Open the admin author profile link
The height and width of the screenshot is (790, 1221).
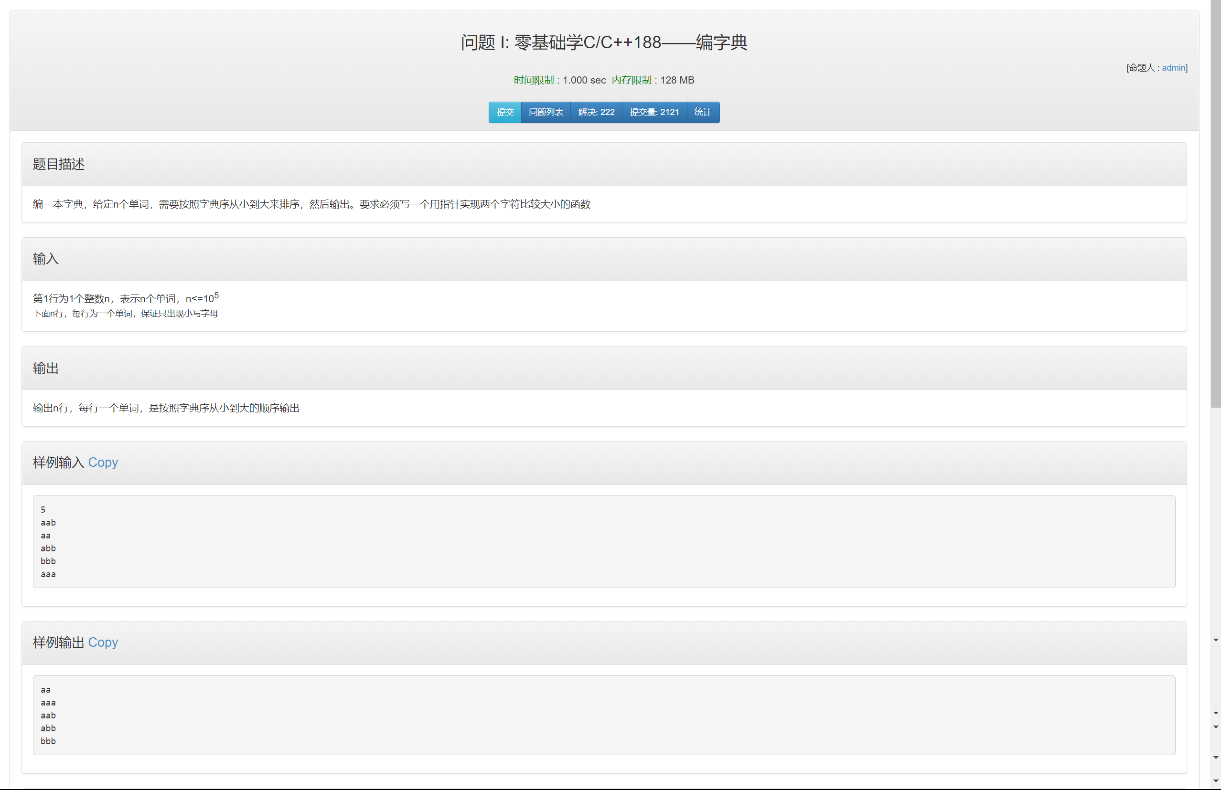coord(1173,68)
